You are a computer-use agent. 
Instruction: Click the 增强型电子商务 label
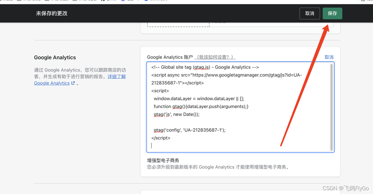tap(163, 160)
